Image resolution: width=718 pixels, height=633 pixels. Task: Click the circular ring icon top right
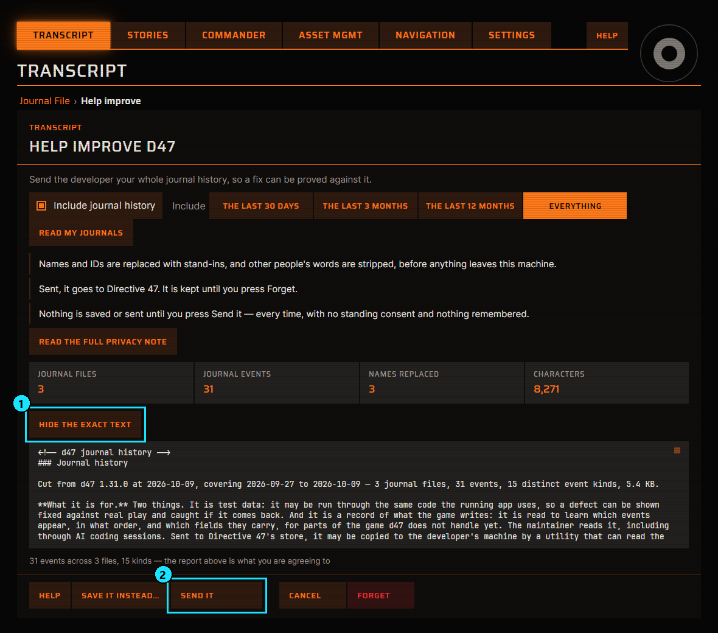[x=669, y=53]
